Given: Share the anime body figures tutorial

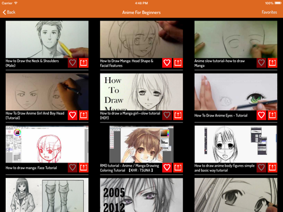Looking at the screenshot, I should pos(272,168).
